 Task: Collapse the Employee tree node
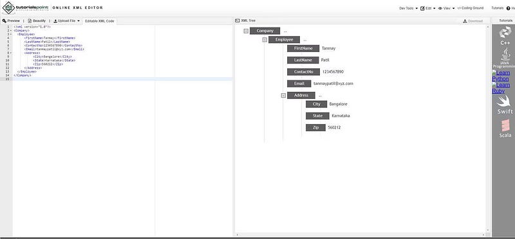pyautogui.click(x=265, y=40)
